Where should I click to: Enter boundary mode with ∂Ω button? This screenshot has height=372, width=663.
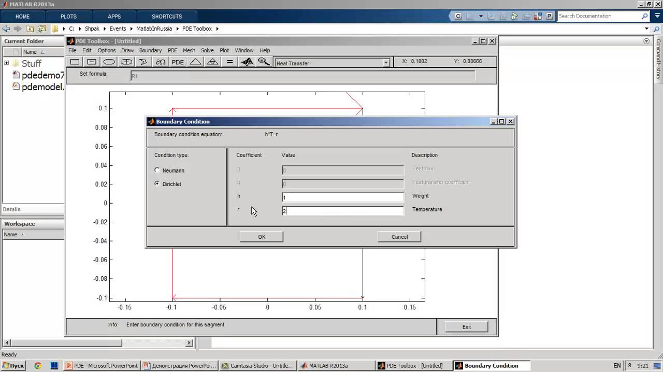161,62
